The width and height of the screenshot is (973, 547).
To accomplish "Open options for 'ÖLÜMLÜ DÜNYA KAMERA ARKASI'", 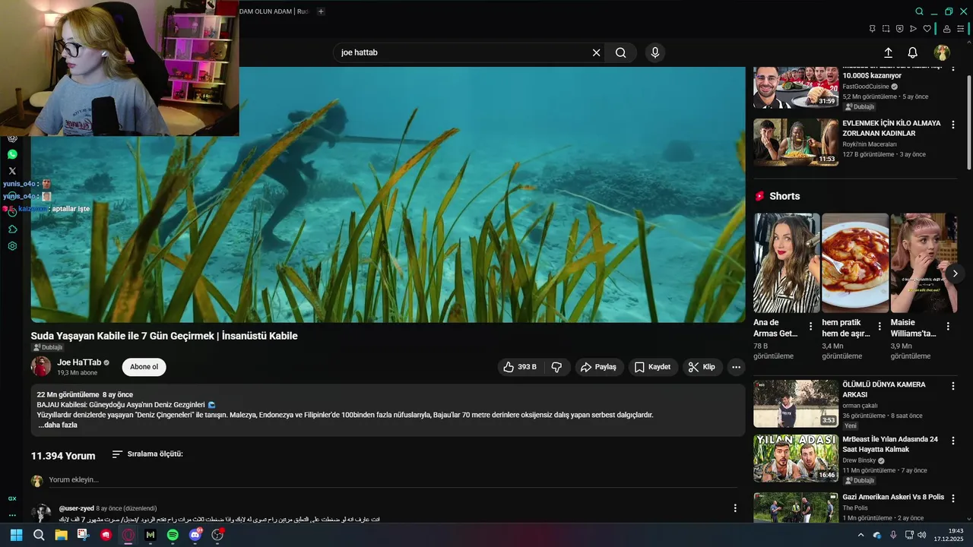I will click(x=952, y=386).
